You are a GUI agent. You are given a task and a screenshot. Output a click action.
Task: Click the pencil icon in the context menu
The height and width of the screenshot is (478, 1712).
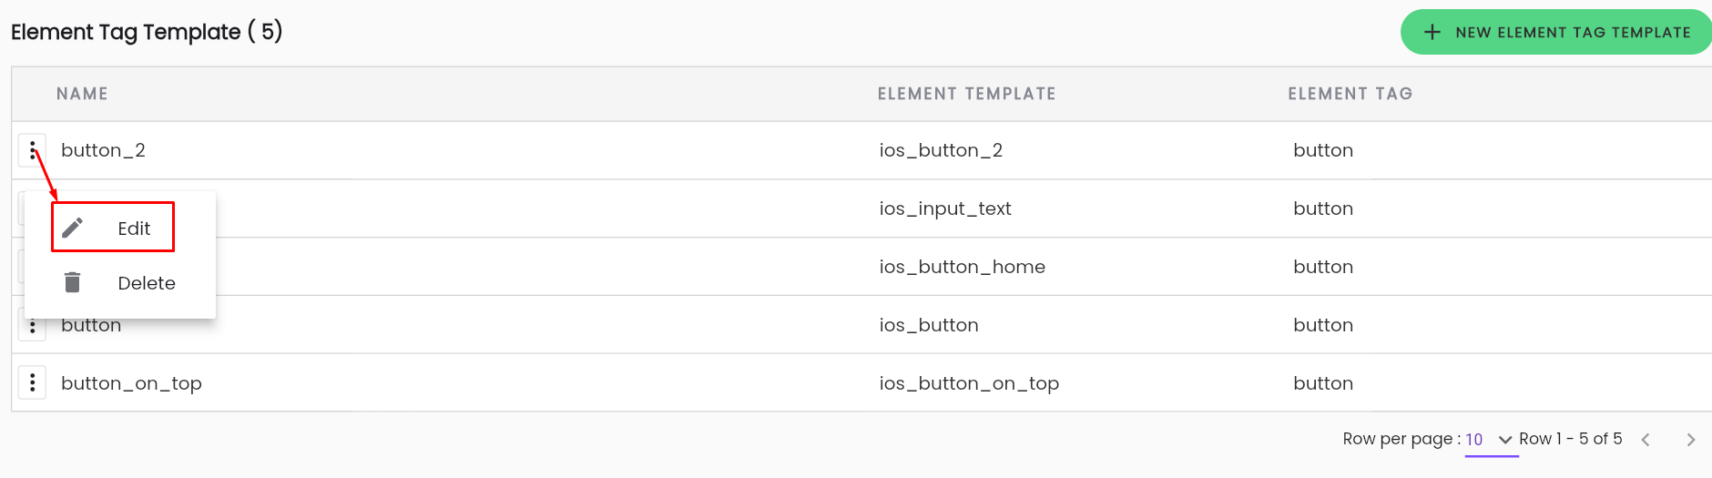(x=73, y=227)
